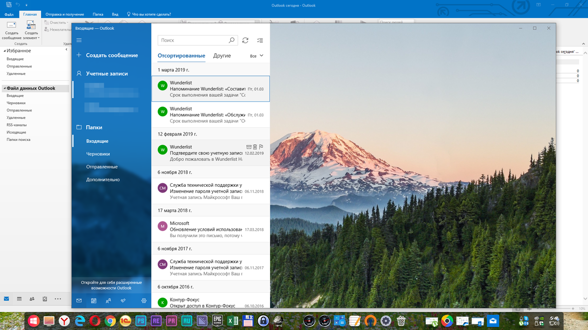Image resolution: width=588 pixels, height=330 pixels.
Task: Customize quick access toolbar dropdown arrow
Action: pyautogui.click(x=26, y=4)
